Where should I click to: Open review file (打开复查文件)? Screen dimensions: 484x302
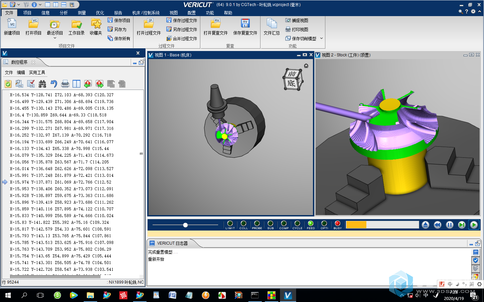215,27
